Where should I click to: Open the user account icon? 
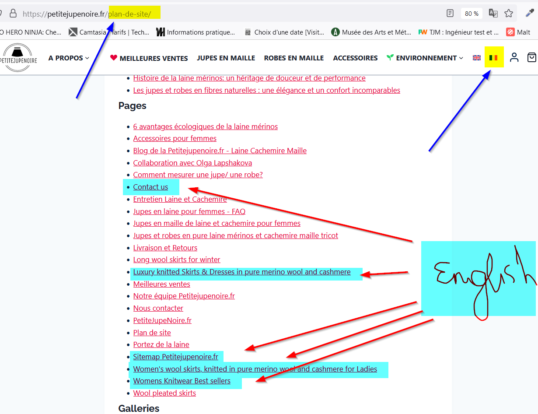pyautogui.click(x=514, y=57)
